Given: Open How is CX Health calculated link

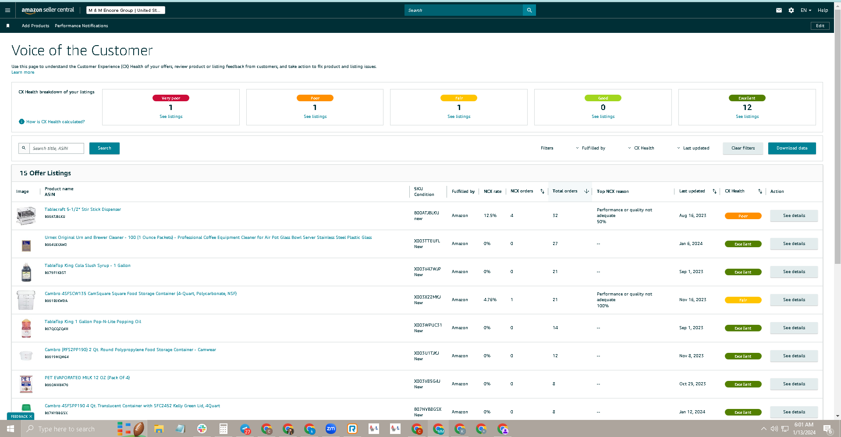Looking at the screenshot, I should pos(56,122).
